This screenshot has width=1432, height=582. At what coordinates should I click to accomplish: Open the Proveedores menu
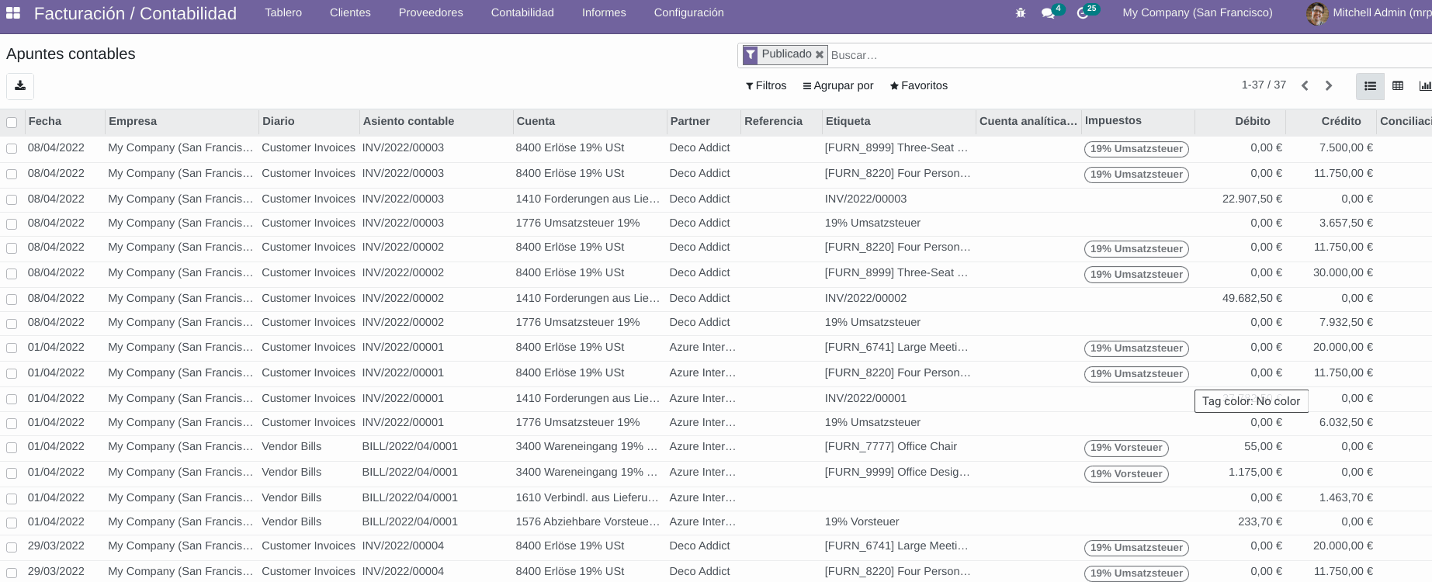[431, 12]
